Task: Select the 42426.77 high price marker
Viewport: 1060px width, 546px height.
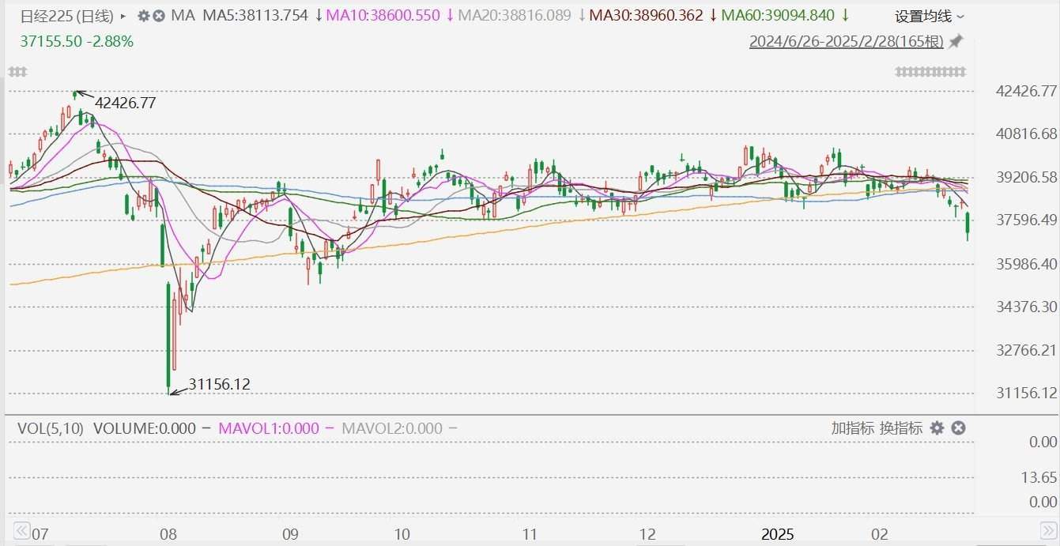Action: point(125,103)
